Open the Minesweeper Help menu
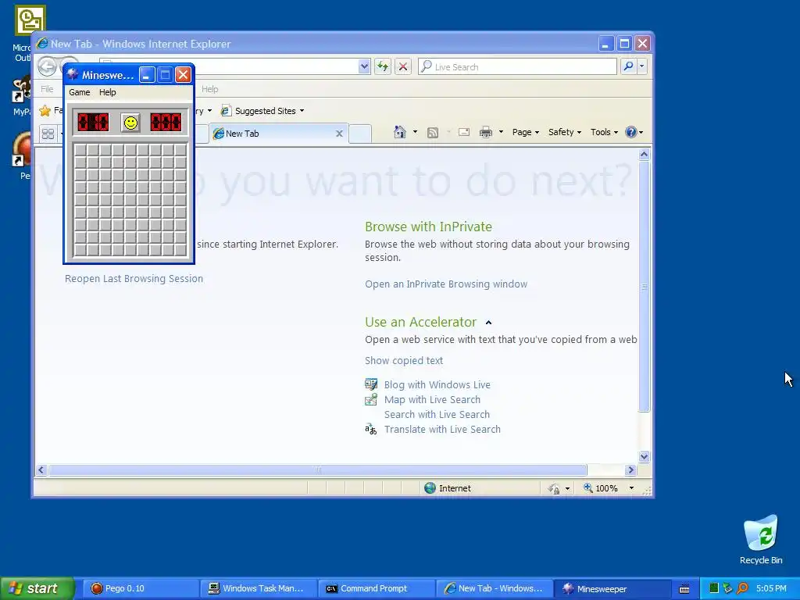Screen dimensions: 800x600 point(107,92)
